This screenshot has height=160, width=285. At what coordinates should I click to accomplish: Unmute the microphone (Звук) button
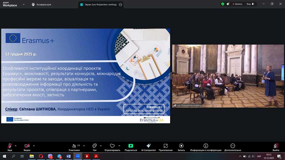click(x=10, y=146)
